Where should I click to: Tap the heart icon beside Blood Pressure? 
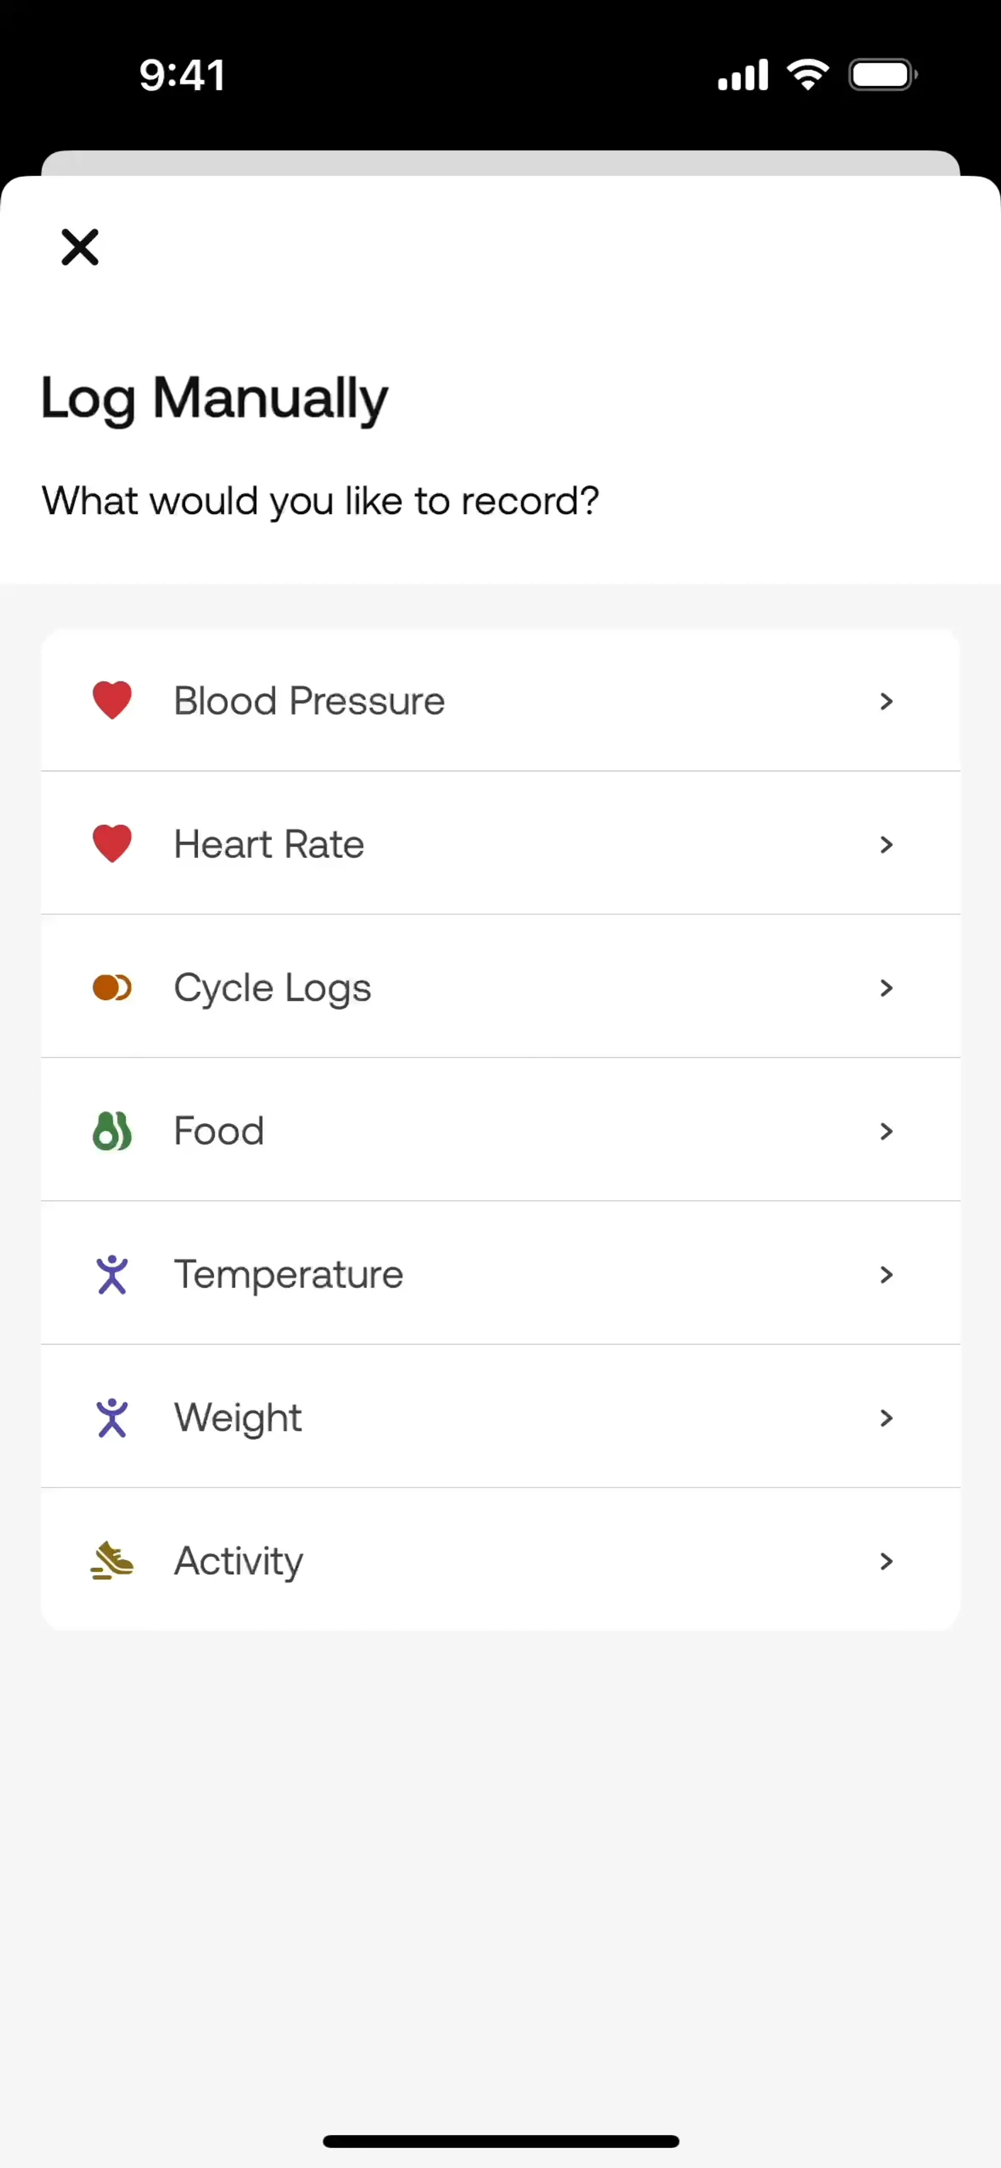pos(112,700)
